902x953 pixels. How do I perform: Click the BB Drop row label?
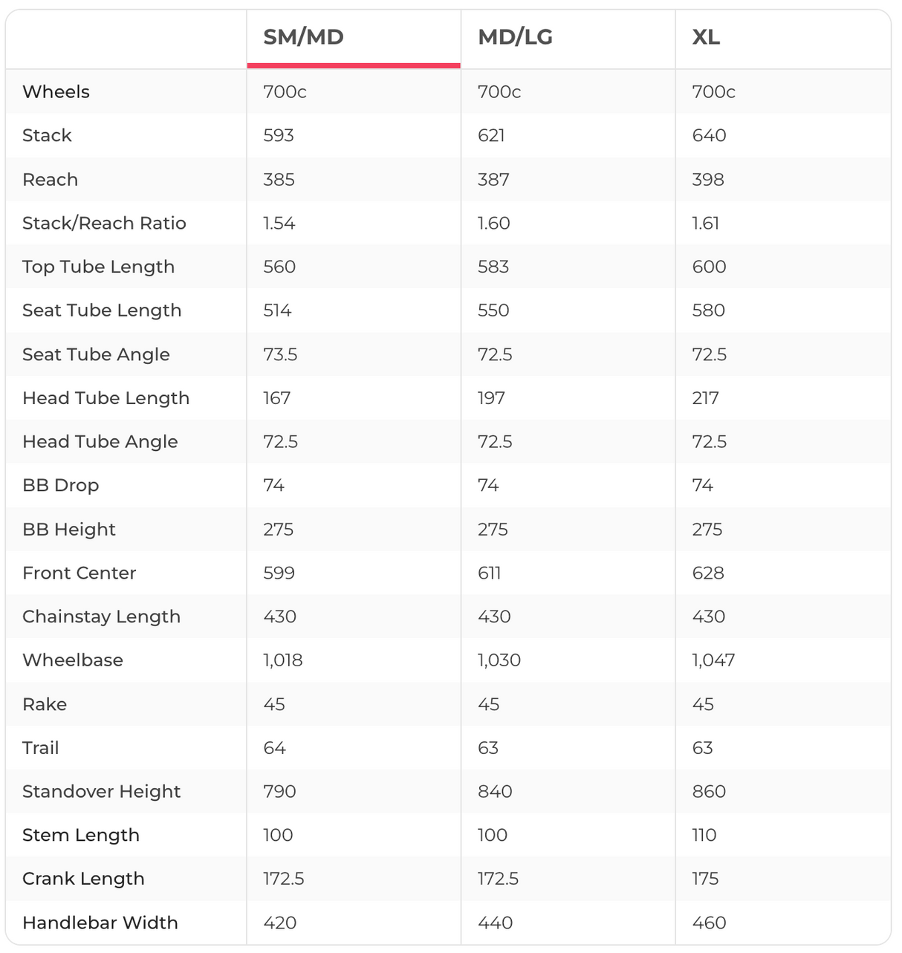(60, 486)
